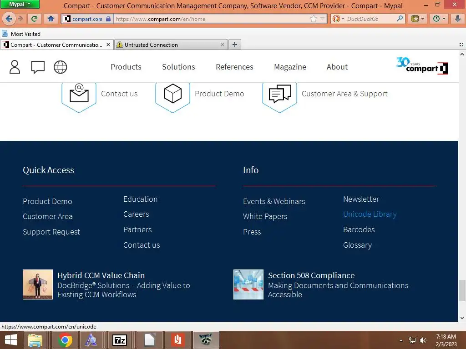Viewport: 466px width, 349px height.
Task: Open the Customer Area footer link
Action: 48,216
